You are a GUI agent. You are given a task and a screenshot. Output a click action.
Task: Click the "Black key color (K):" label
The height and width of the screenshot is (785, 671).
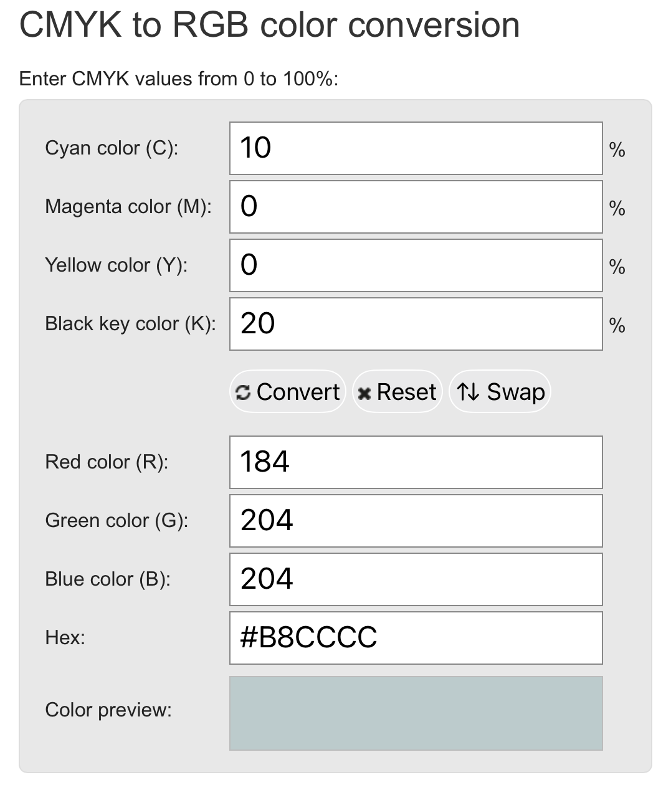pyautogui.click(x=130, y=324)
